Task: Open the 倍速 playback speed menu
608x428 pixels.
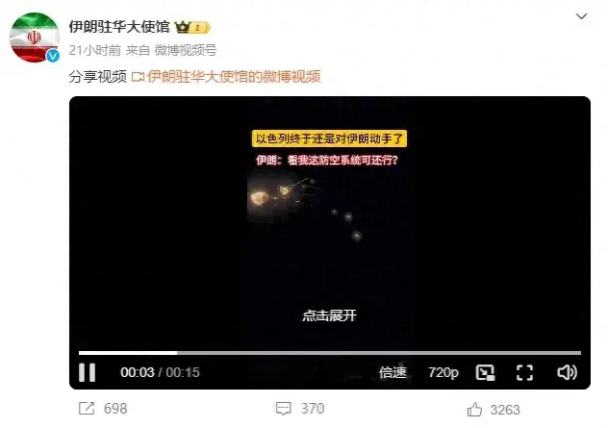Action: pyautogui.click(x=393, y=372)
